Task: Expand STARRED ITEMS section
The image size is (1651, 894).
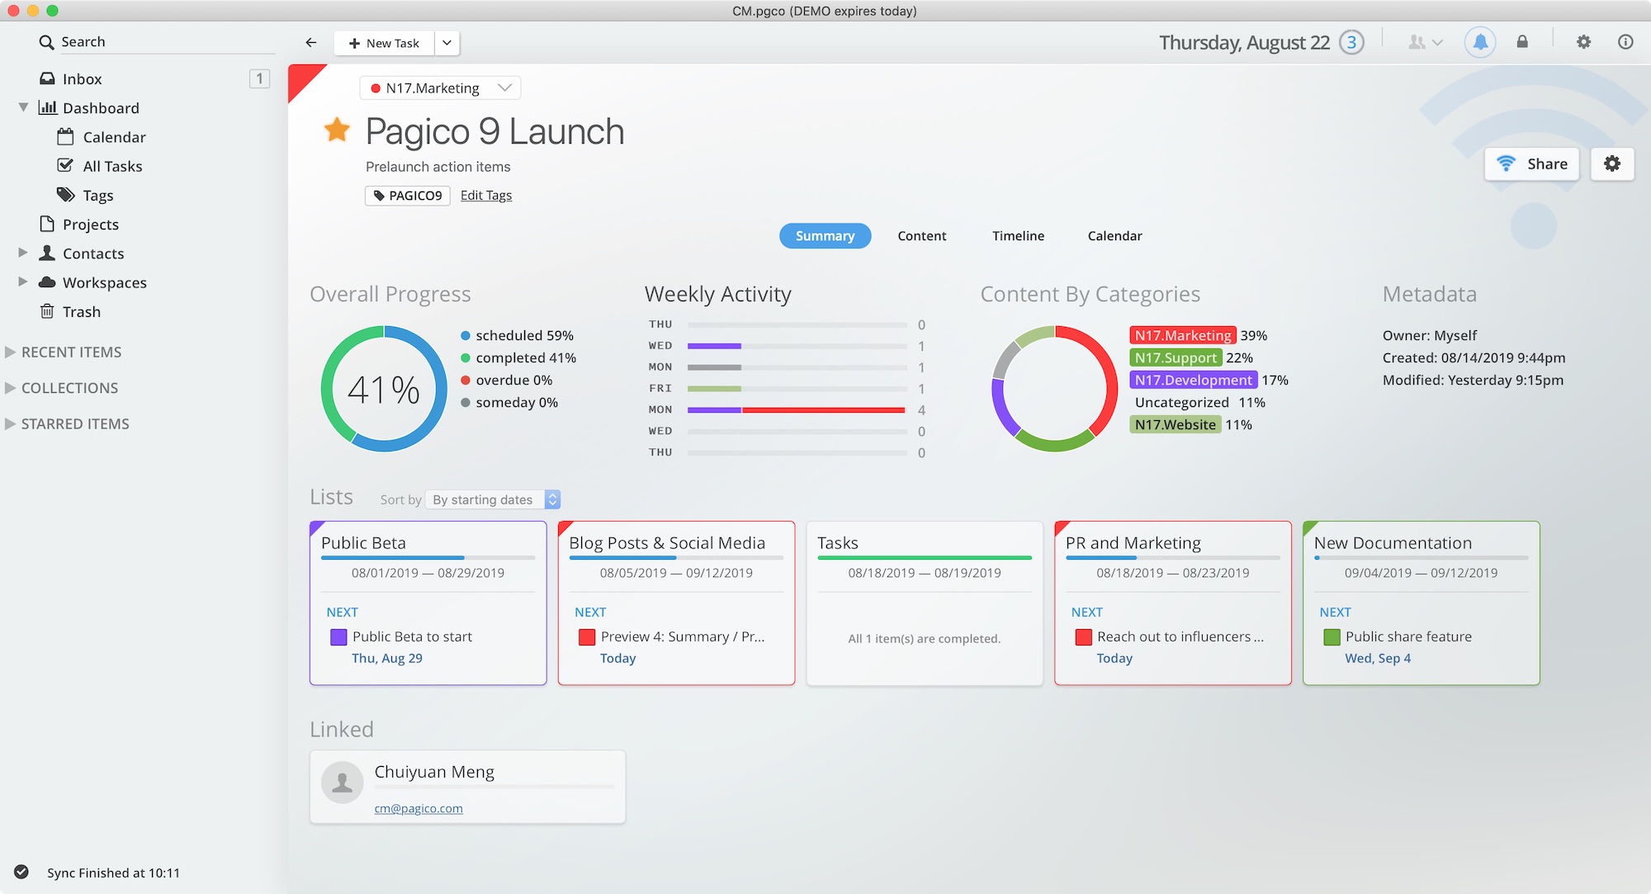Action: [x=11, y=423]
